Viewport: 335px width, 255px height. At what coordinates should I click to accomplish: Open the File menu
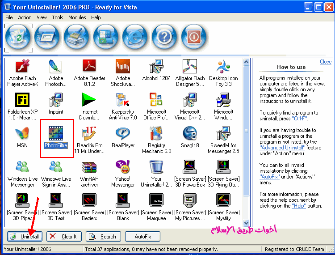pyautogui.click(x=9, y=17)
